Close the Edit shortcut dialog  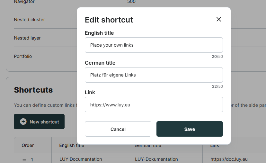tap(219, 19)
